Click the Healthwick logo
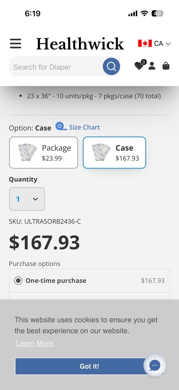Screen dimensions: 179x390 [x=80, y=44]
